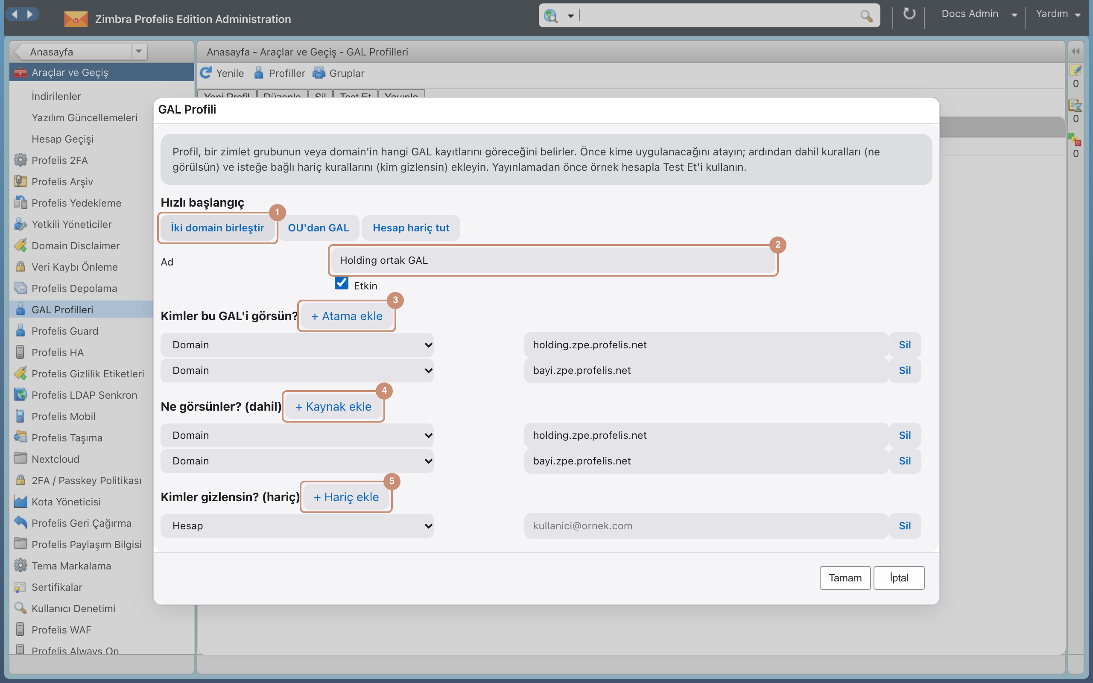Click the Profiller icon in toolbar

pos(259,73)
